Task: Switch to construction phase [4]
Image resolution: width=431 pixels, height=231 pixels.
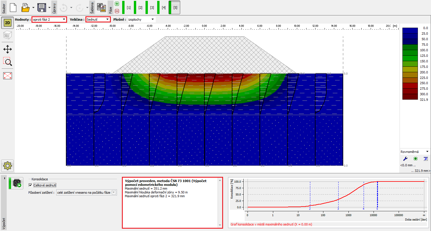Action: pos(162,8)
